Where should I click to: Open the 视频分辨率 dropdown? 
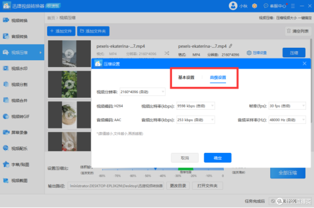pos(142,92)
